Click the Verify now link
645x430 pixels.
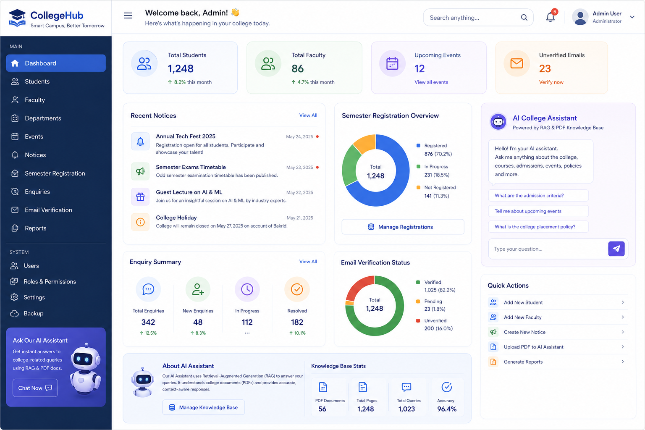click(551, 82)
